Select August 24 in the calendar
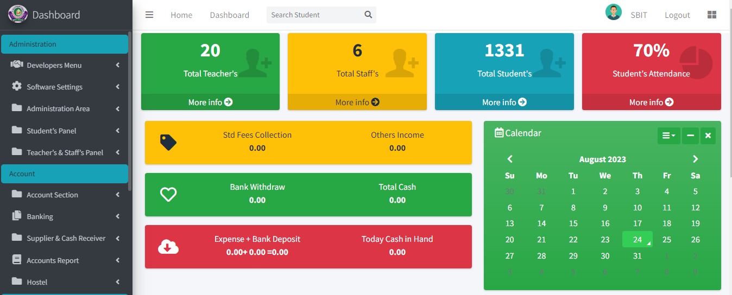 [637, 240]
